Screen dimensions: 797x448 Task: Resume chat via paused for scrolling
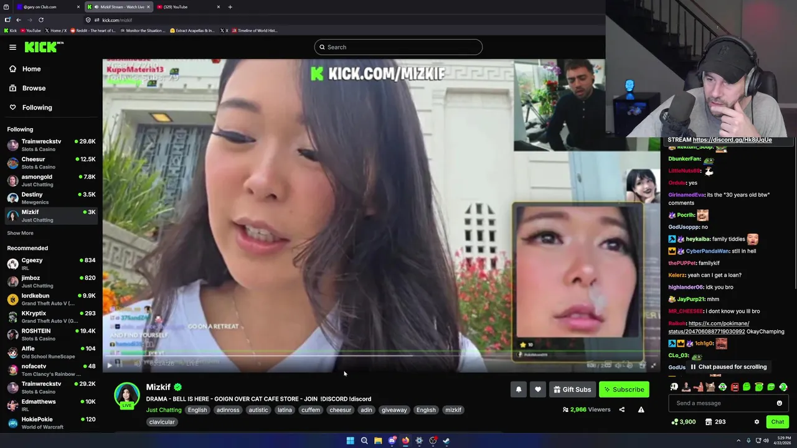coord(728,367)
